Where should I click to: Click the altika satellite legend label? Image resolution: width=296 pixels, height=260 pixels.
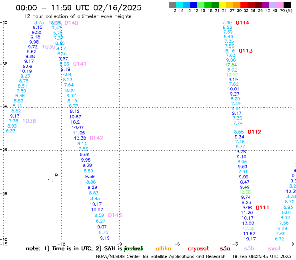(163, 248)
